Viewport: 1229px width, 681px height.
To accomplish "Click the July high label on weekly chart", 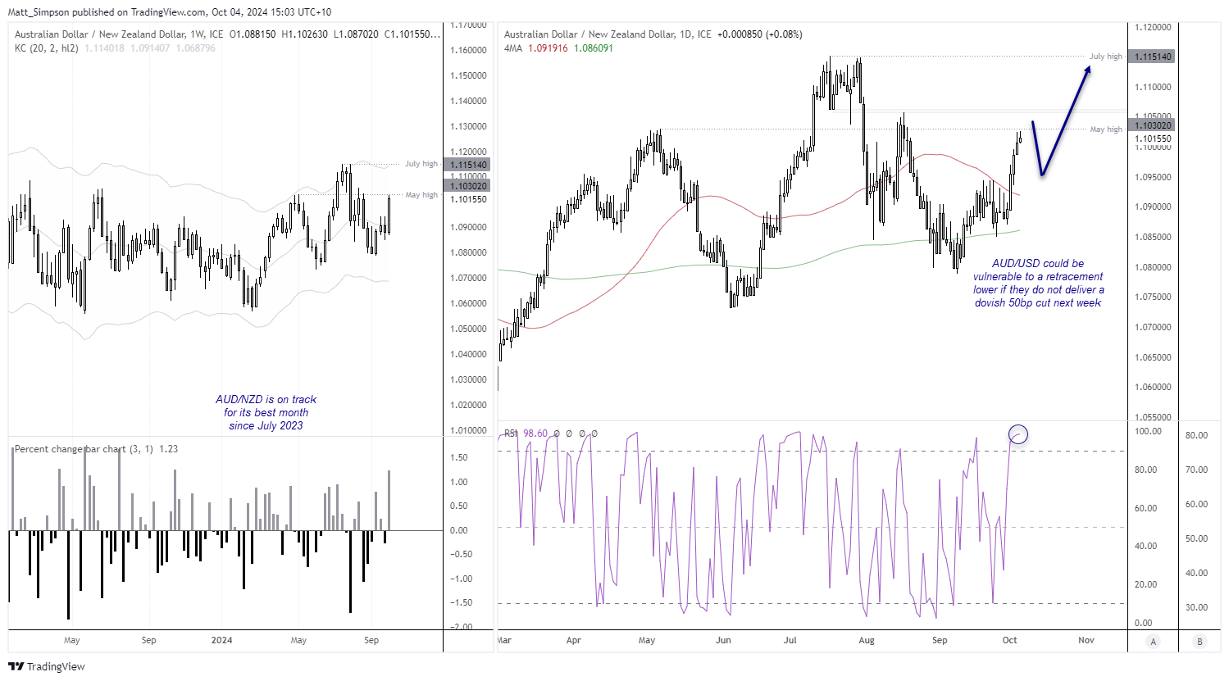I will (x=421, y=164).
